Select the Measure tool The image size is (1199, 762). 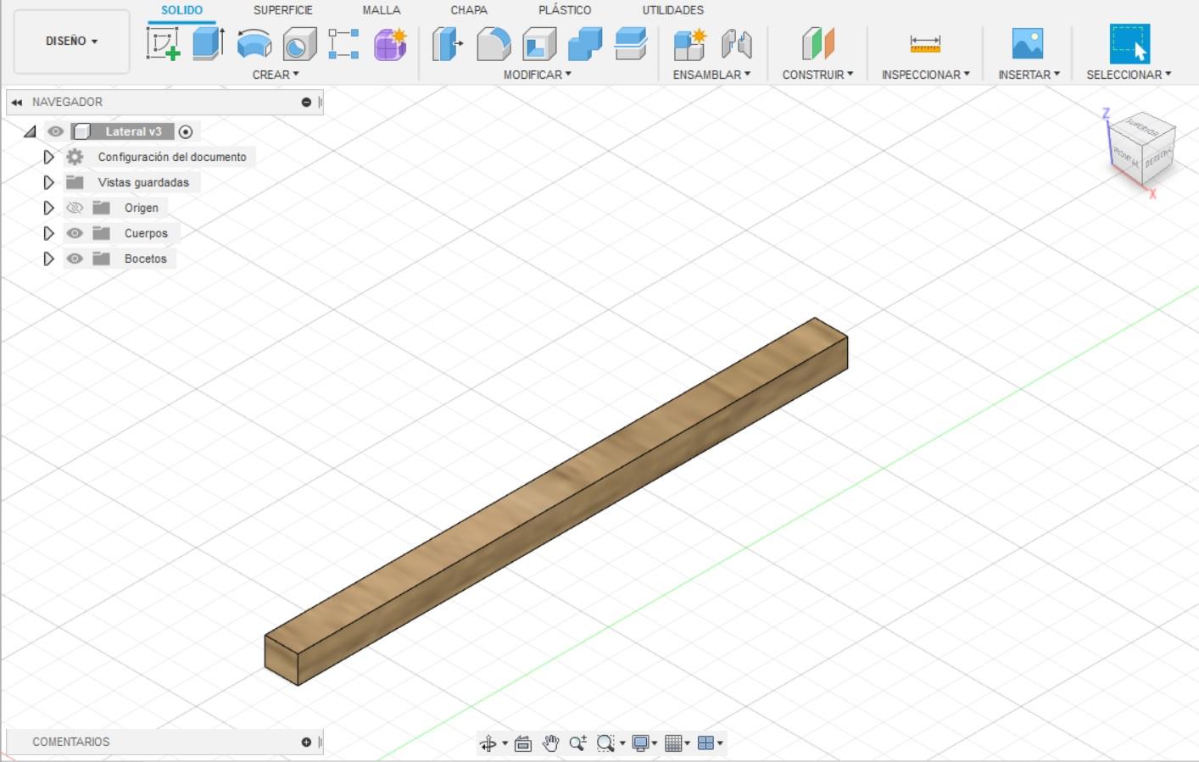[x=924, y=43]
